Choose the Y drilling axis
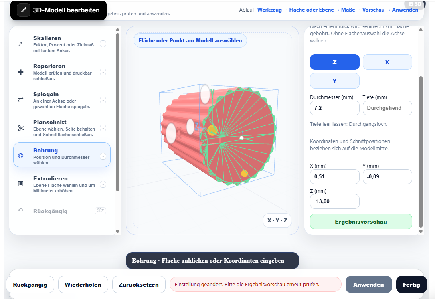Viewport: 435px width, 299px height. point(335,81)
